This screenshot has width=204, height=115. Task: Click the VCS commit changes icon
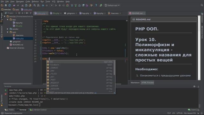[x=76, y=5]
